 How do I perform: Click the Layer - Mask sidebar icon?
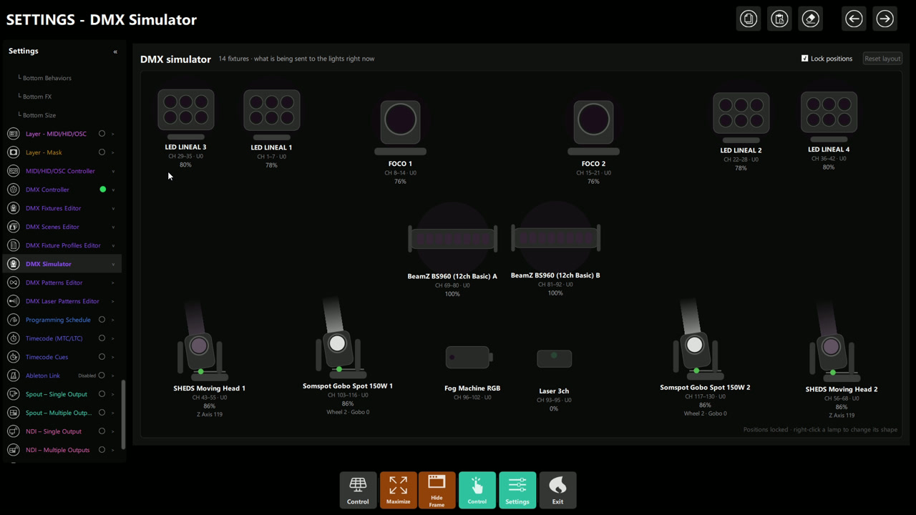coord(13,152)
